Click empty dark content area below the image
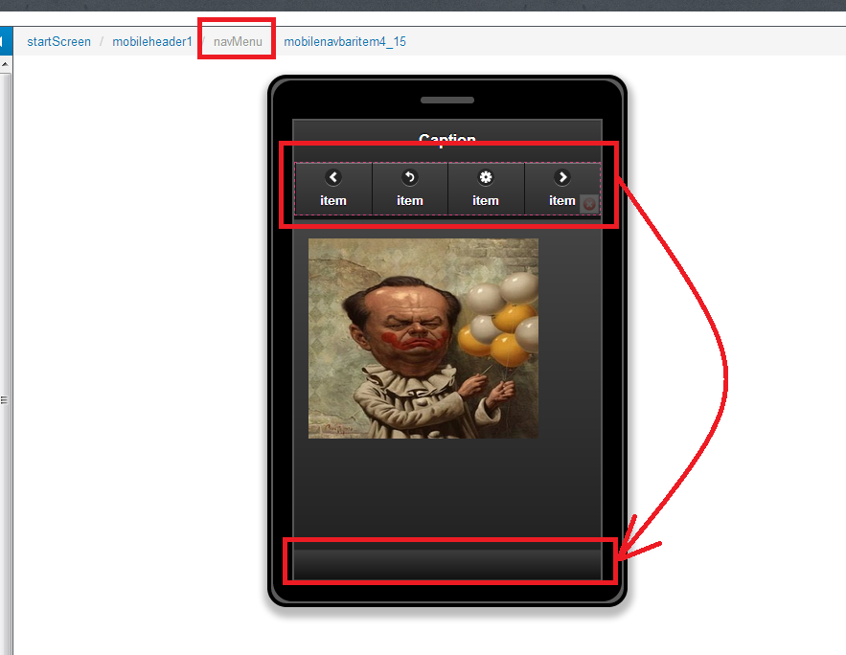The image size is (846, 655). pos(447,488)
